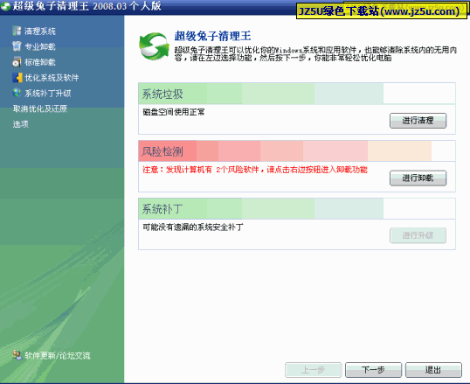470x384 pixels.
Task: Open the 软件更新/论坛交流 link
Action: (x=58, y=355)
